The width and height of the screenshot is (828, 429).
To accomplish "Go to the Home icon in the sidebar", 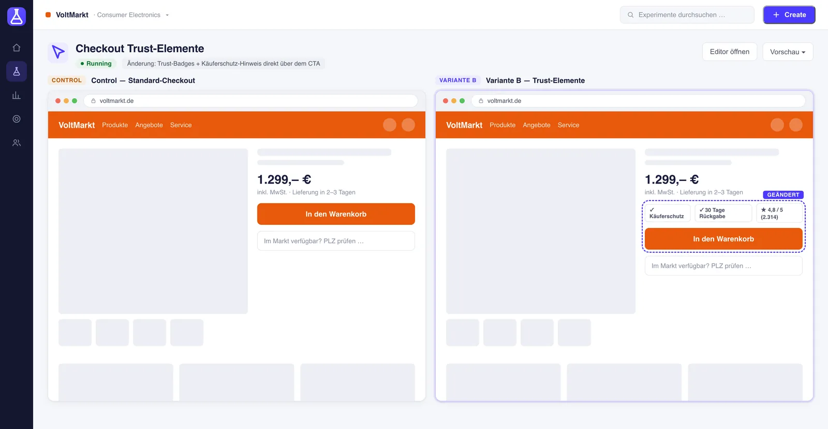I will (x=17, y=48).
